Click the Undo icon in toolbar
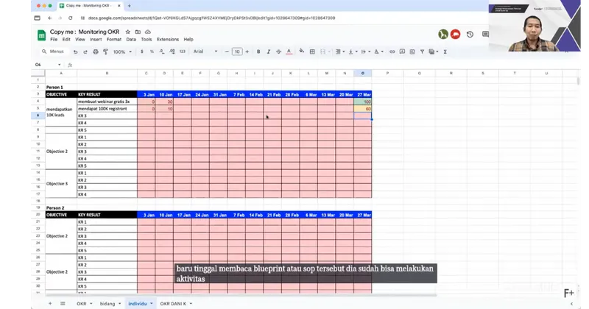The height and width of the screenshot is (309, 589). 76,51
